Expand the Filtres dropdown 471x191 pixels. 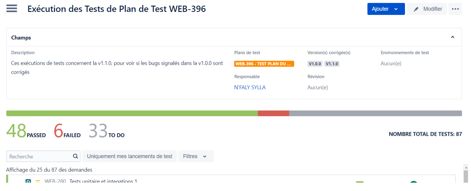(x=196, y=156)
